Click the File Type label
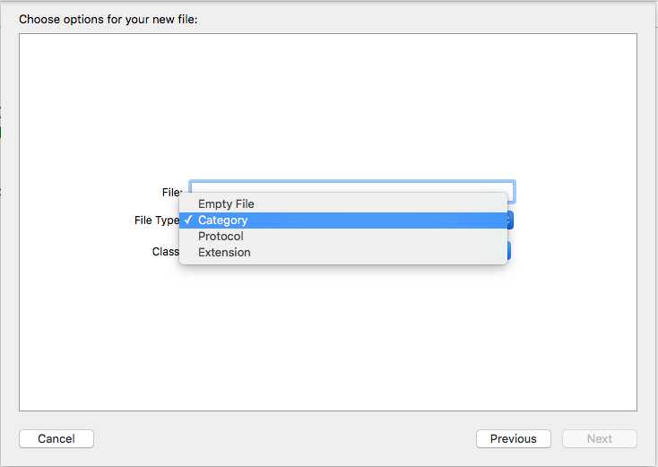 pos(157,221)
